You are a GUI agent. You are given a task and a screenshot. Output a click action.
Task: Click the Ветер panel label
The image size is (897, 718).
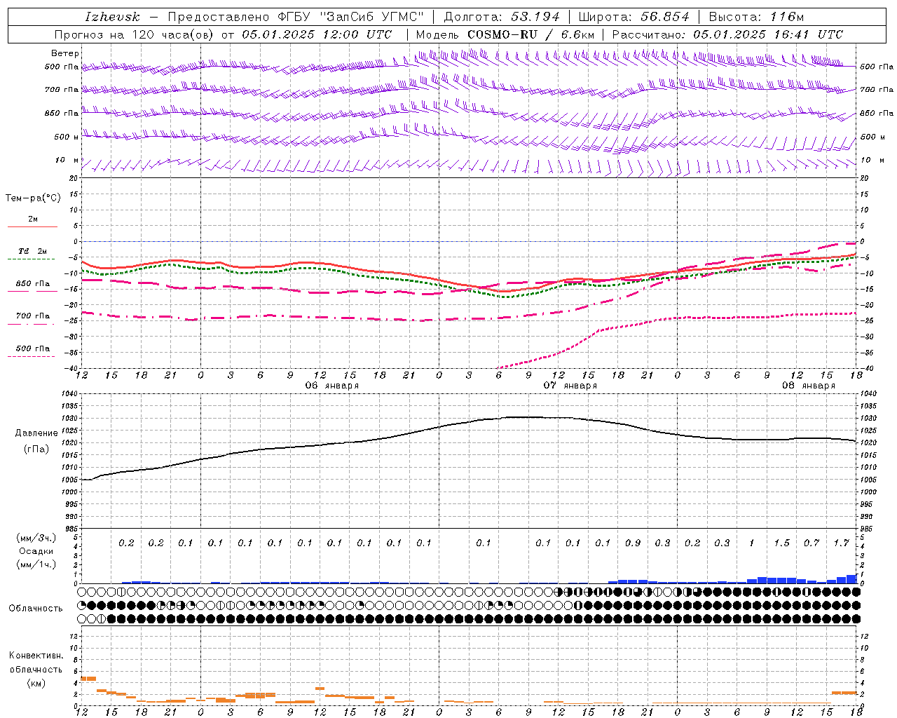click(x=65, y=53)
